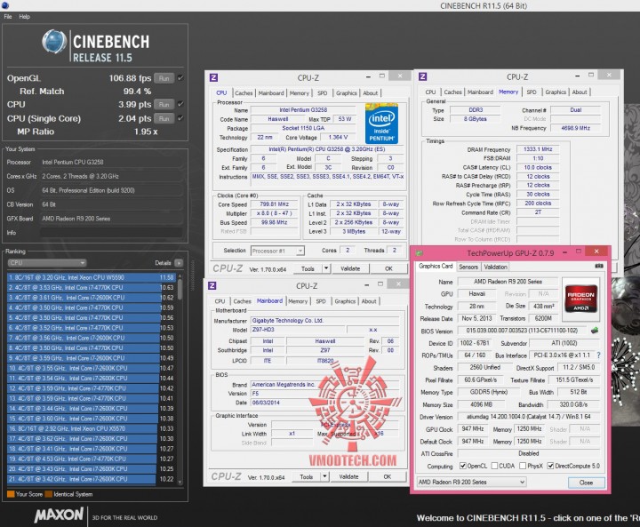Open the Processor #1 selection dropdown
The width and height of the screenshot is (640, 527).
point(277,251)
